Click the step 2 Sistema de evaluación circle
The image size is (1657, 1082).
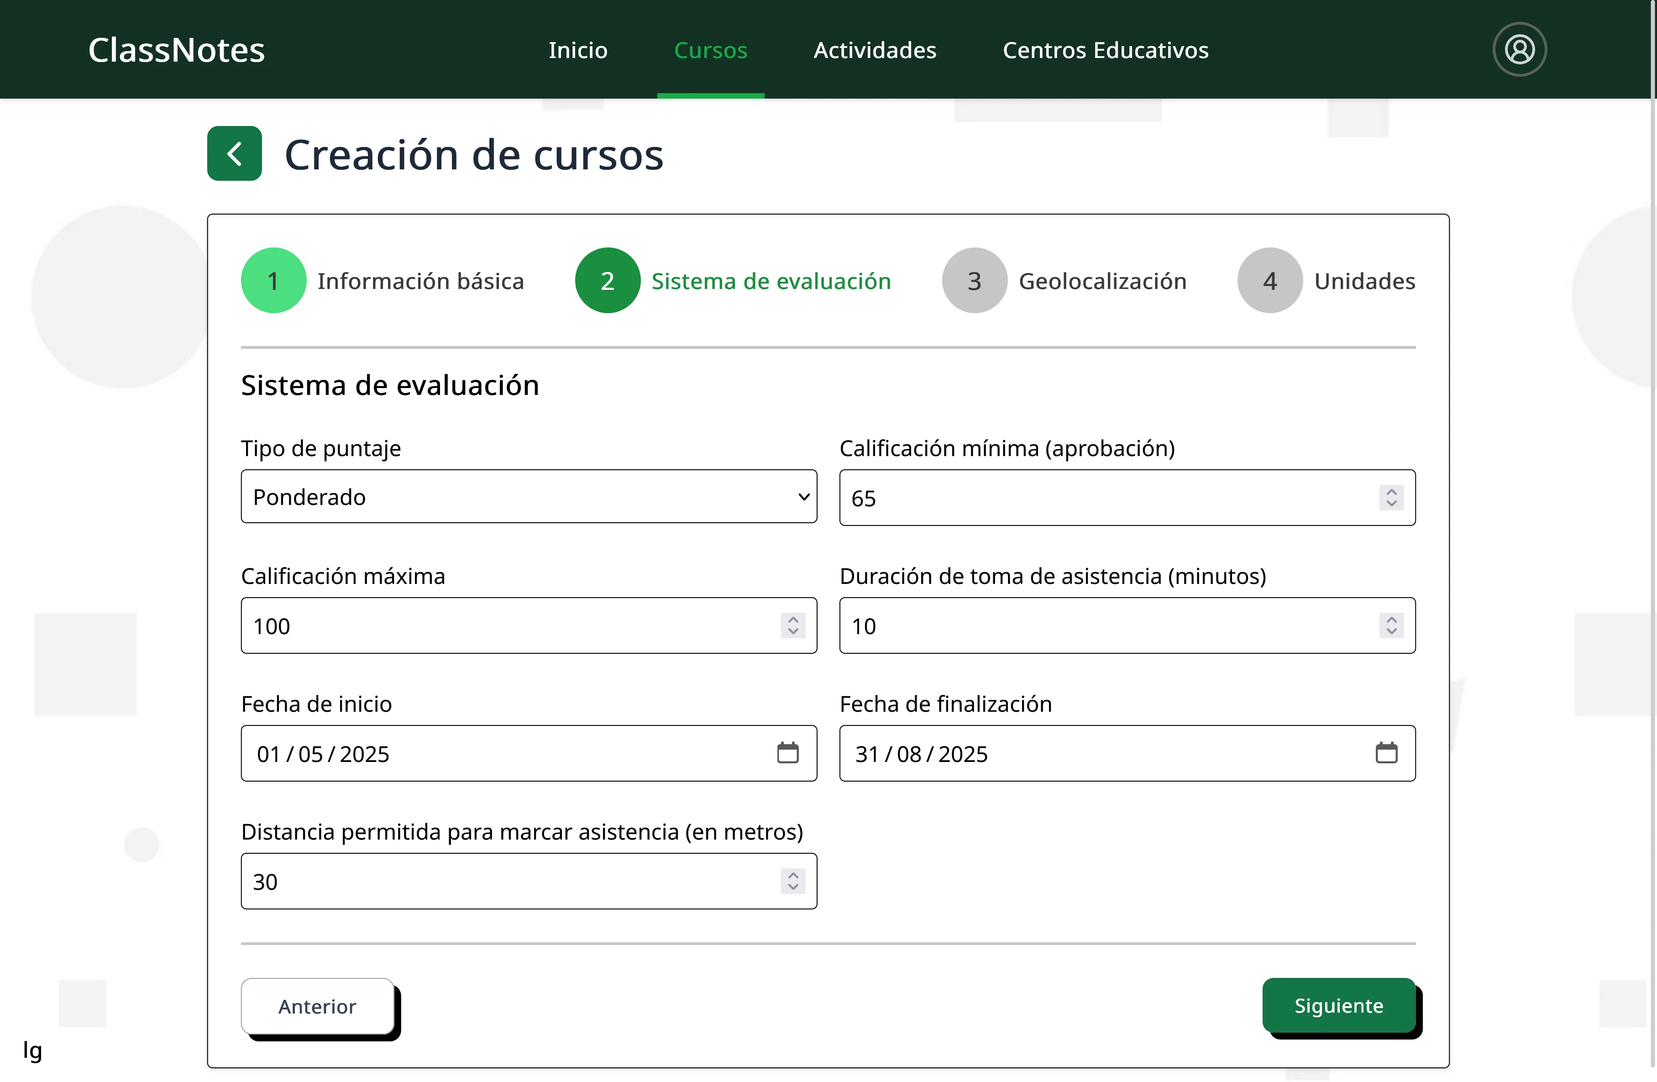(607, 280)
